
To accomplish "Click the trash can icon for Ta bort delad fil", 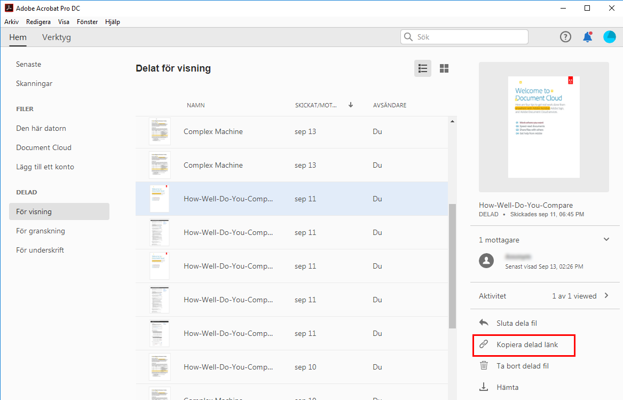I will coord(484,365).
